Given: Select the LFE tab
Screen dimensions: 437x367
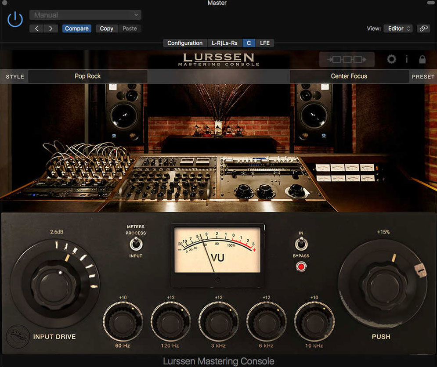Looking at the screenshot, I should point(265,43).
